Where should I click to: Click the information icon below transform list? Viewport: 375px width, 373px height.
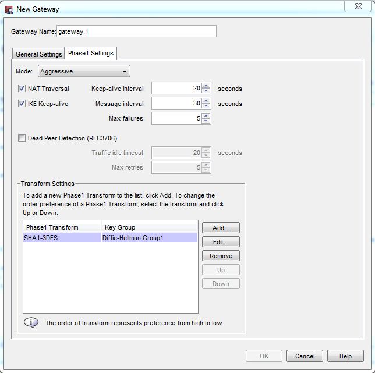(x=30, y=322)
